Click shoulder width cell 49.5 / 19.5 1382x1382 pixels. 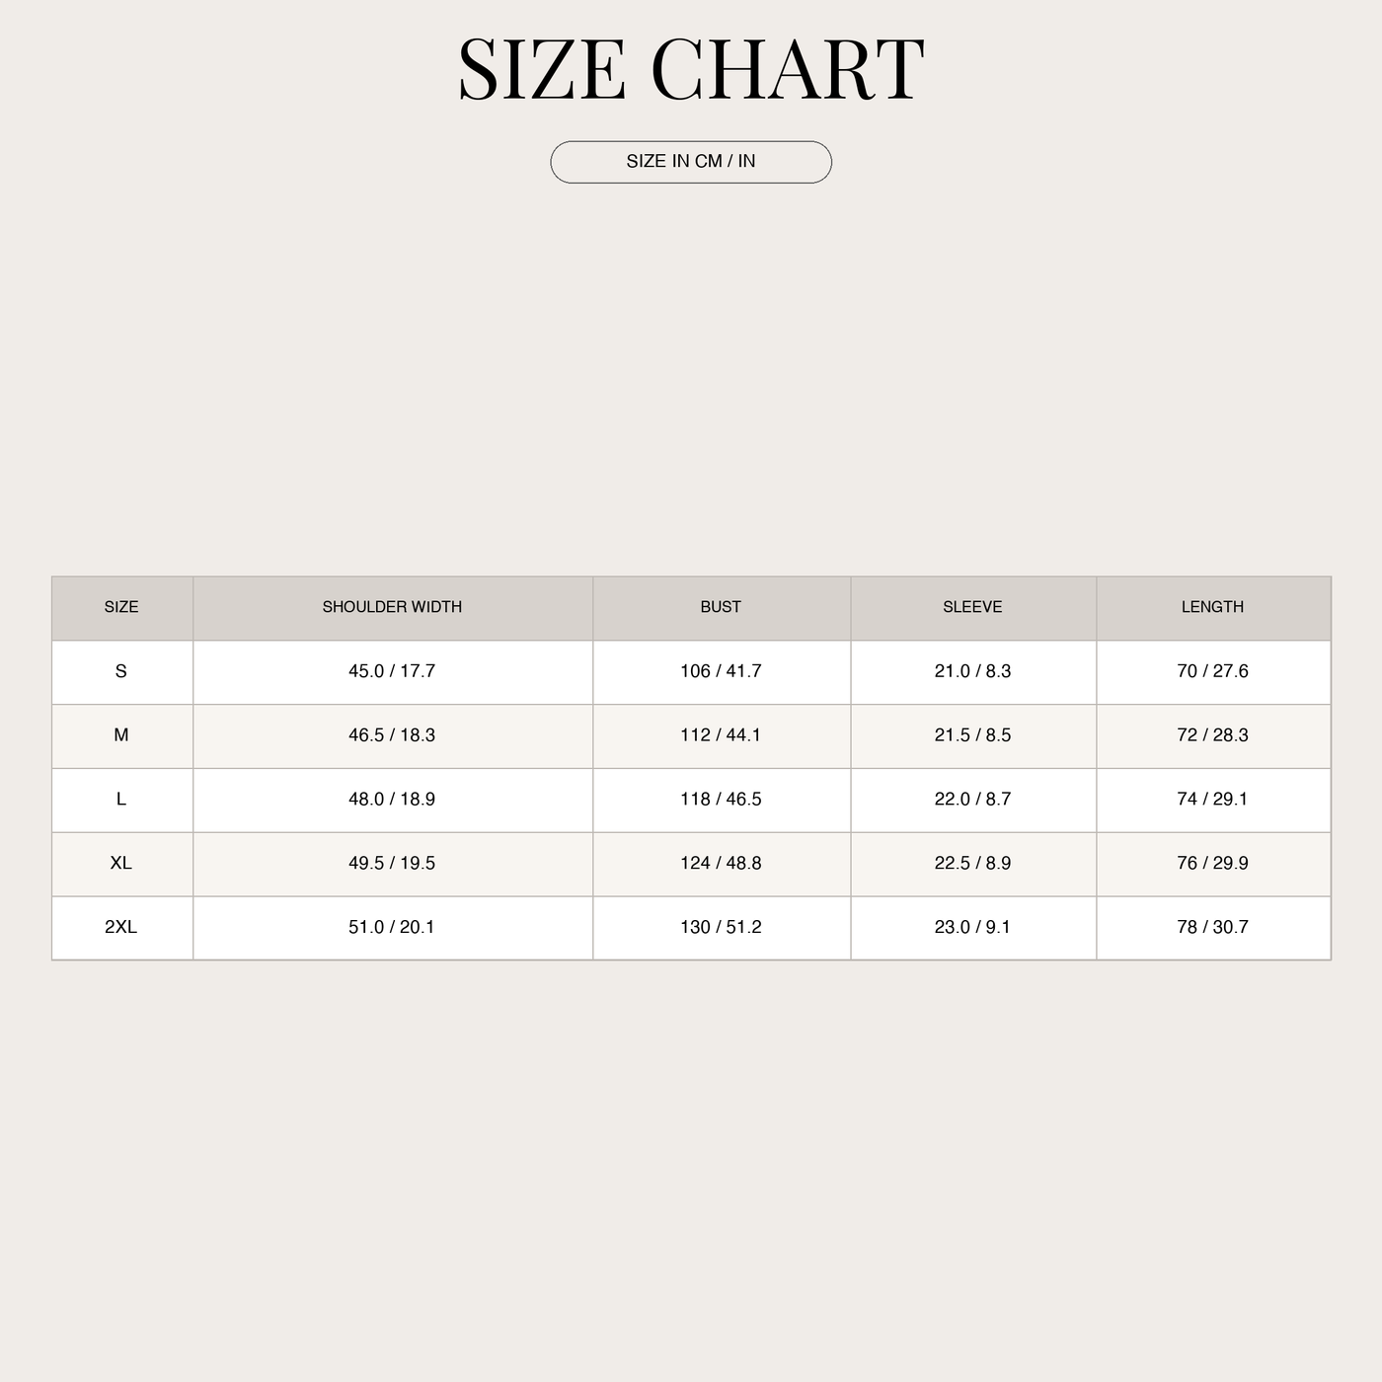[x=392, y=864]
